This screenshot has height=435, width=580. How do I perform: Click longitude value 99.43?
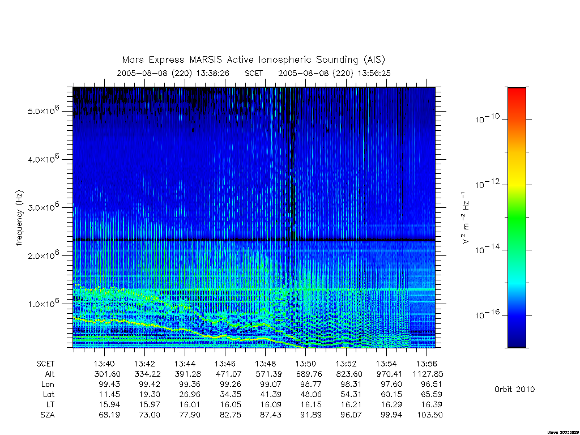click(109, 385)
